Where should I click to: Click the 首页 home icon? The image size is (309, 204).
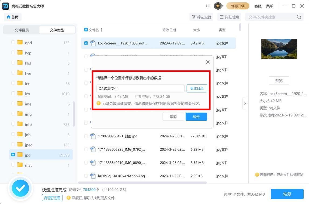8,17
